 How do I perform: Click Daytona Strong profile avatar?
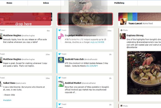point(123,36)
